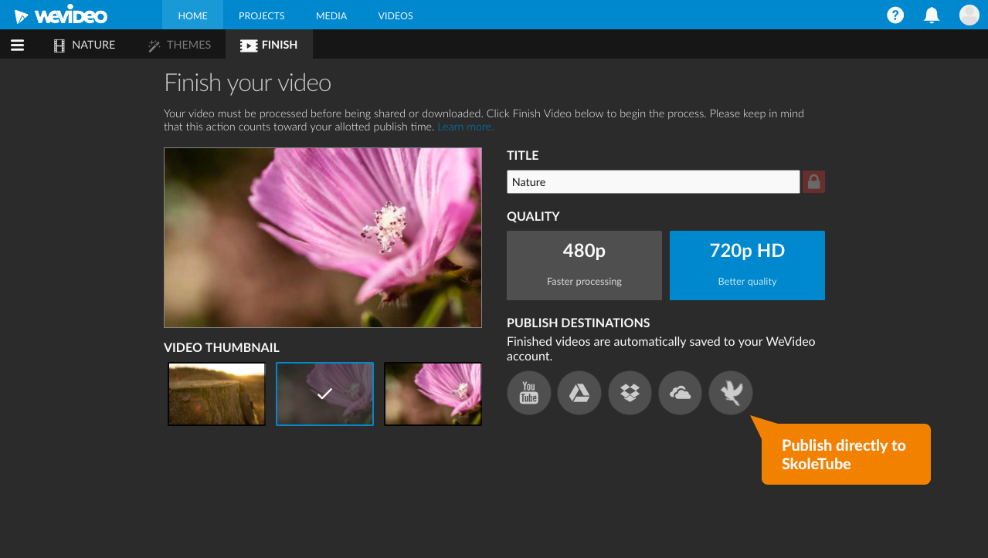
Task: Click the WeVideo logo
Action: tap(62, 14)
